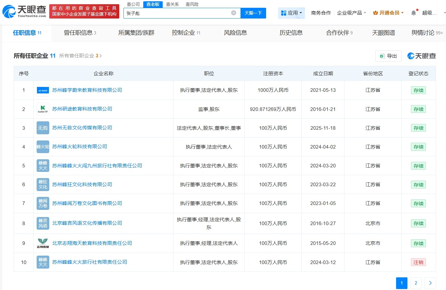Expand the 企业级产品 dropdown
The image size is (446, 290).
point(352,12)
